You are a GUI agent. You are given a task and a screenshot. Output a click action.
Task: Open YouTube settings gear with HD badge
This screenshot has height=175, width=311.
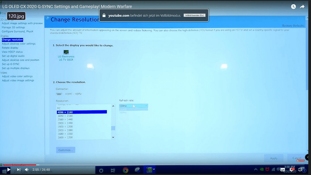tap(292, 170)
